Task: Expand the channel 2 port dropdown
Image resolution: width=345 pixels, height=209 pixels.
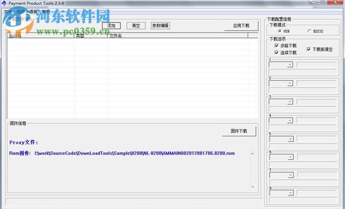Action: coord(290,83)
